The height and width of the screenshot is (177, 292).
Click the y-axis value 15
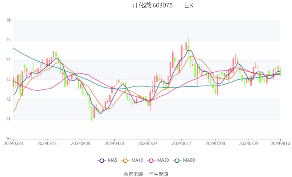click(8, 40)
